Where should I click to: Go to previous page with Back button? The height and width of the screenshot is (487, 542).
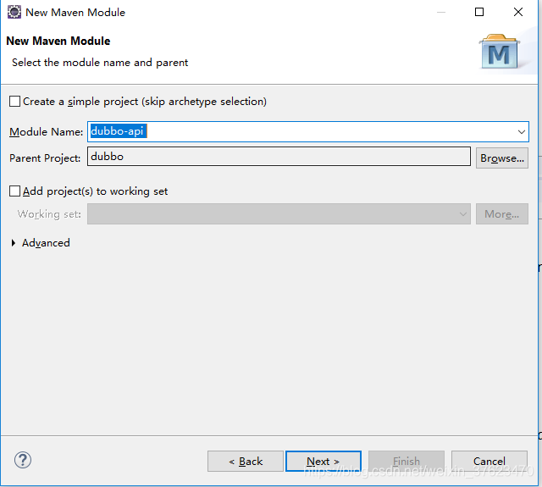(246, 461)
